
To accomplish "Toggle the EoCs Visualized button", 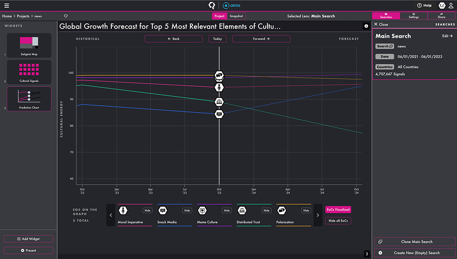I will 338,209.
